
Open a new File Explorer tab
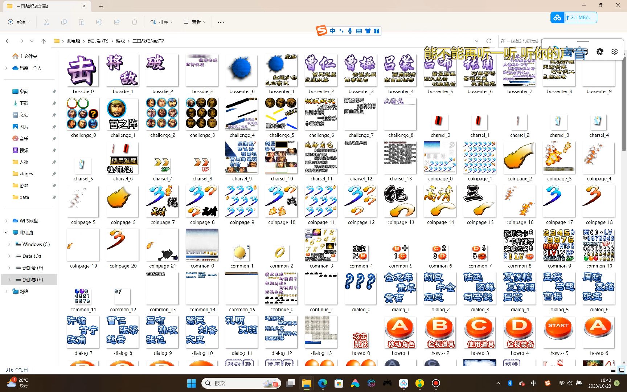[x=101, y=6]
